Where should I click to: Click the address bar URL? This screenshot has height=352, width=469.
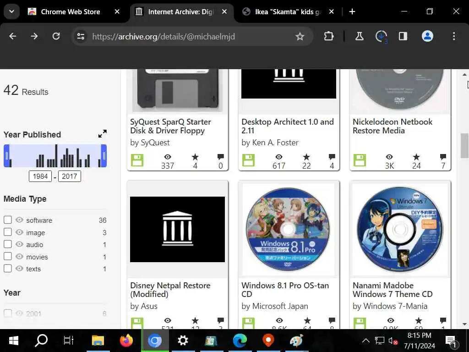coord(164,37)
